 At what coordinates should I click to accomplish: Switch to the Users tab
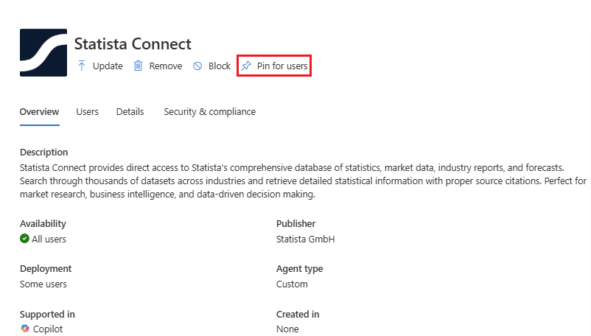(87, 112)
